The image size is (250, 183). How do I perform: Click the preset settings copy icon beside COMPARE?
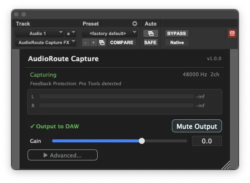coord(102,43)
